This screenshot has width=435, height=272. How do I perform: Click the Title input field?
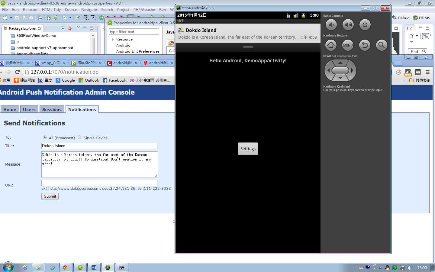click(x=99, y=146)
